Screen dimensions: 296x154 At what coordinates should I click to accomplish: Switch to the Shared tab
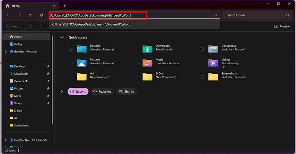(x=126, y=92)
